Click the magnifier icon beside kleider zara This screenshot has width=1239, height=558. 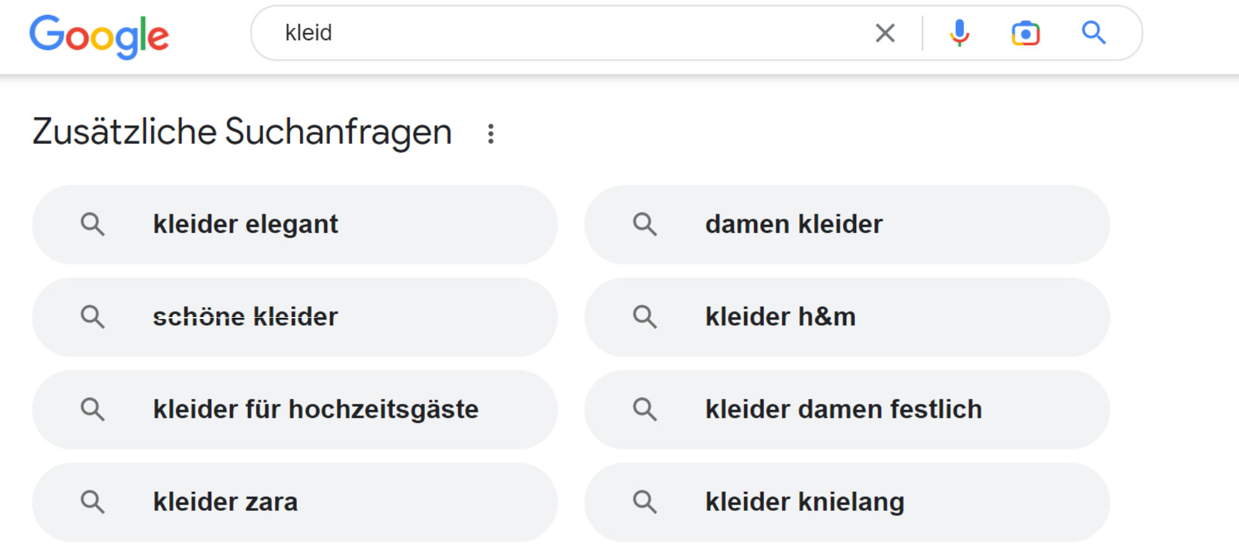click(93, 502)
